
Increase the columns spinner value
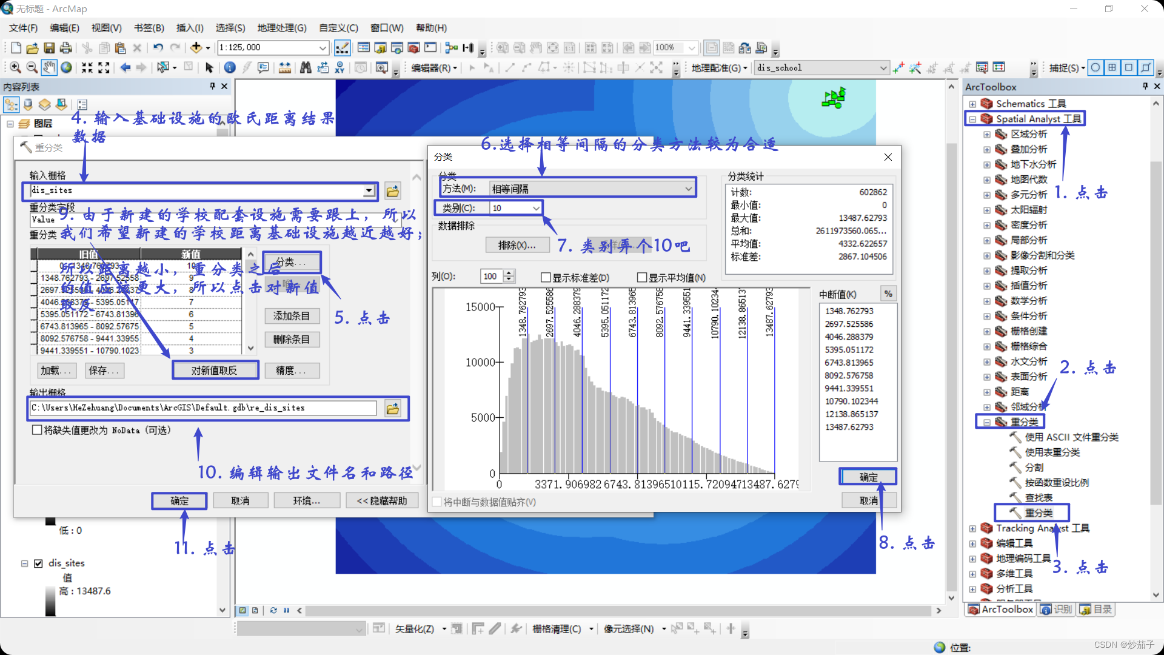(509, 274)
